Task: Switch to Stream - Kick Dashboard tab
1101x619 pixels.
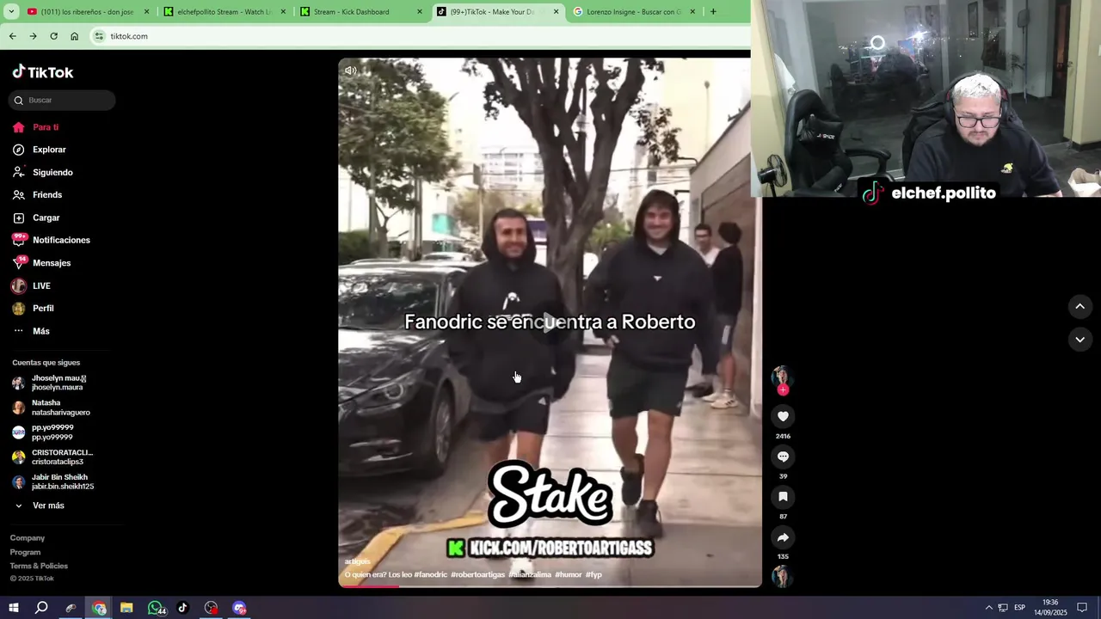Action: (361, 12)
